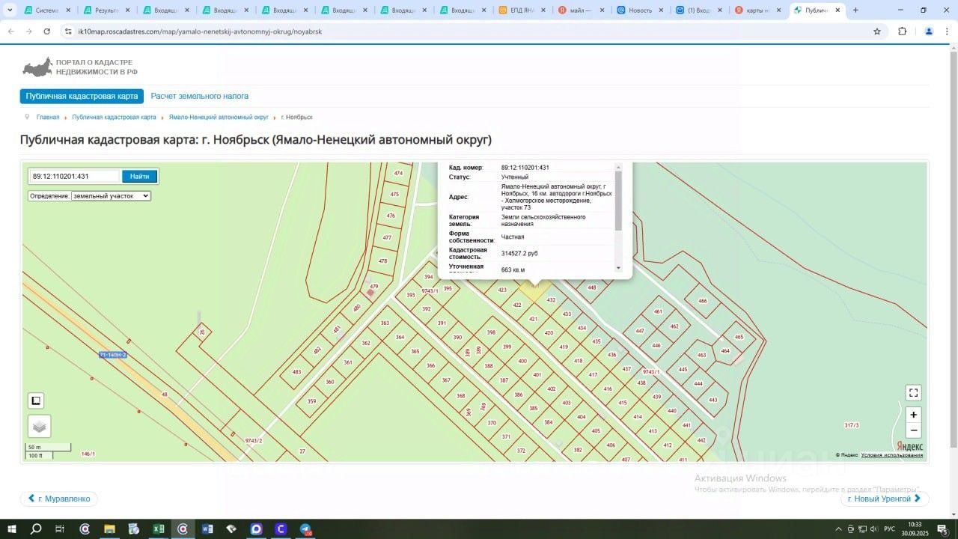The width and height of the screenshot is (958, 539).
Task: Switch to the 'Новость' browser tab
Action: click(641, 10)
